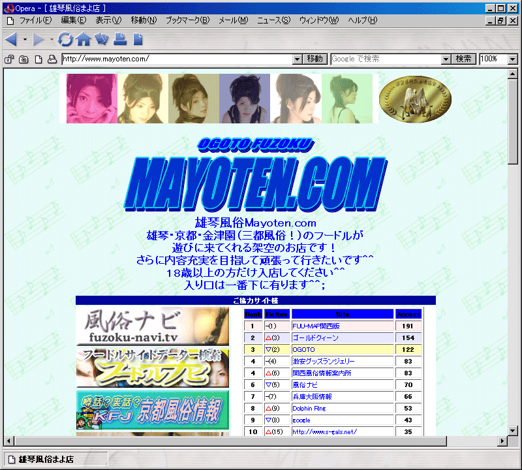Click the security lock icon beside address
The width and height of the screenshot is (522, 470).
pos(9,59)
